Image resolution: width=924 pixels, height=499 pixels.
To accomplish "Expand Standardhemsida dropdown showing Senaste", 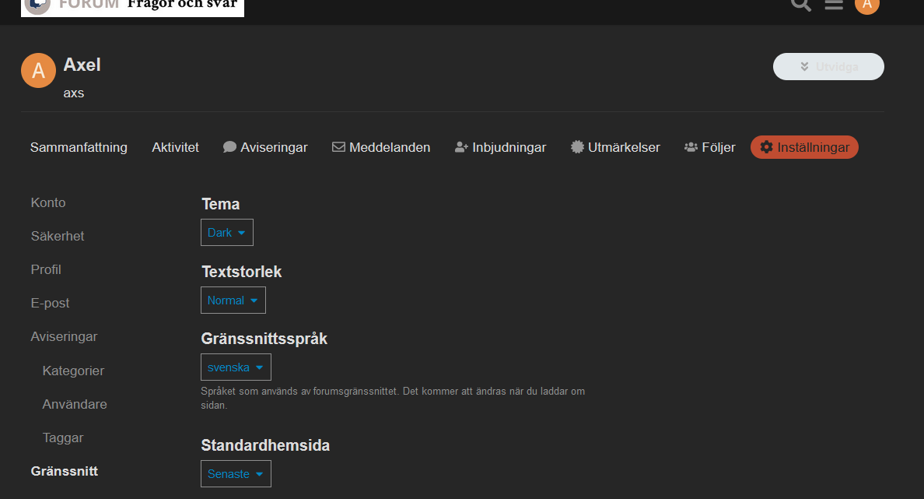I will (236, 474).
